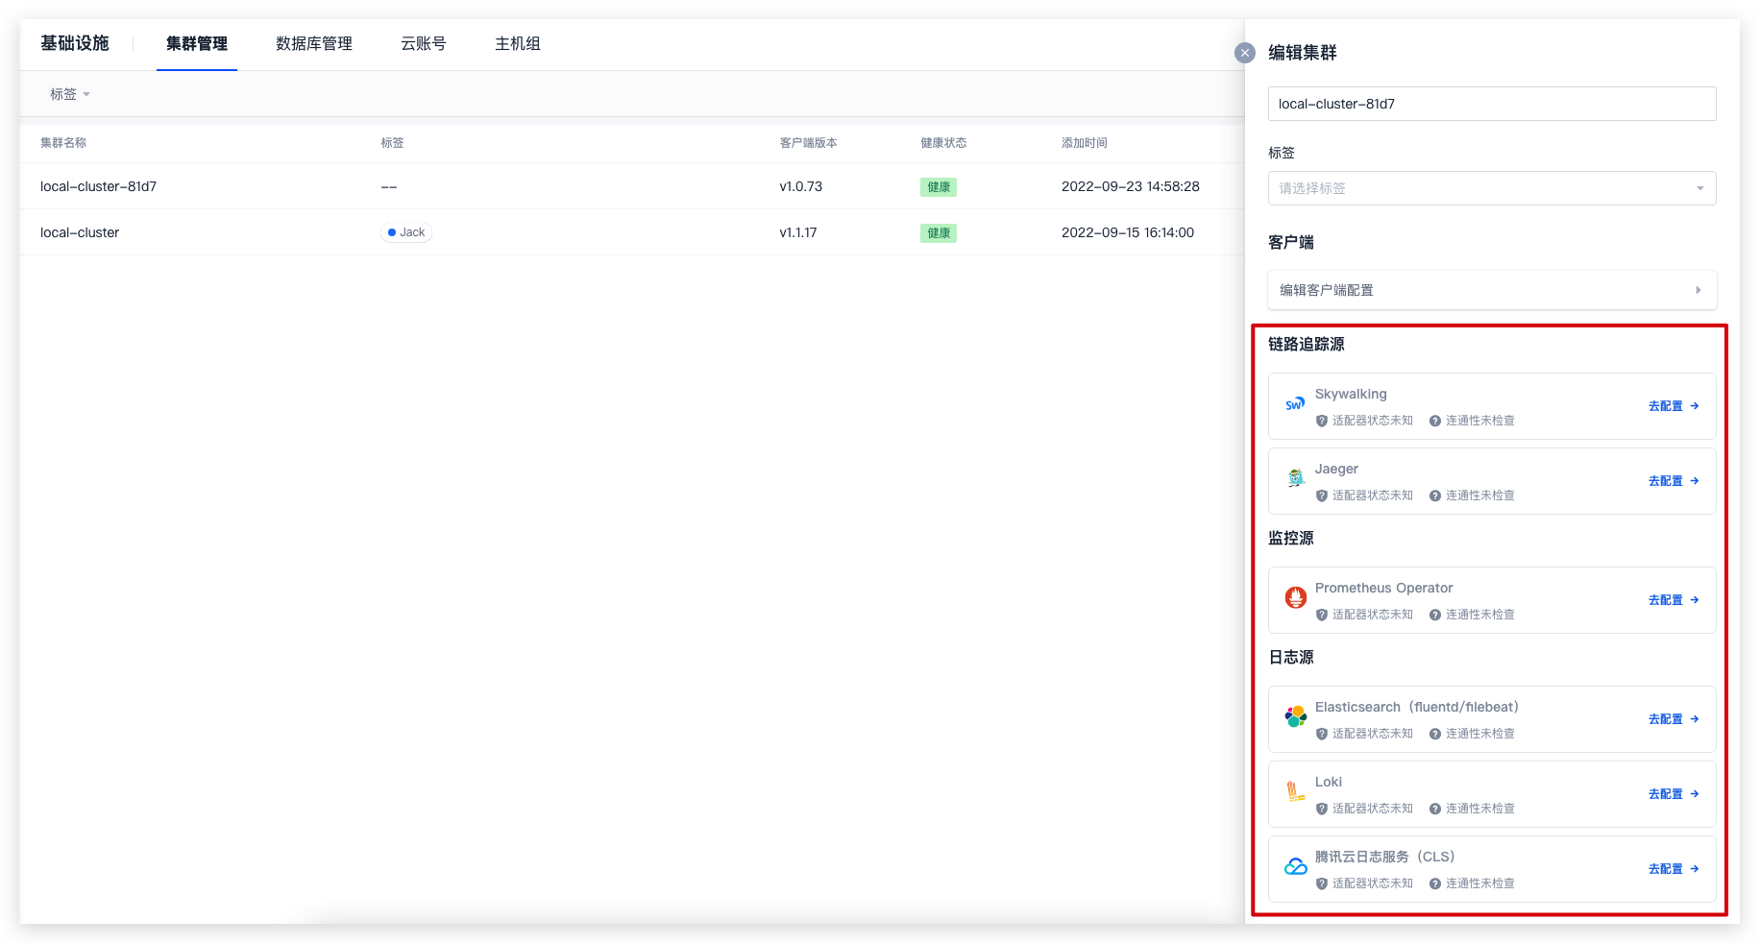1759x943 pixels.
Task: Click the Prometheus Operator 适配器状态未知 shield icon
Action: (x=1322, y=615)
